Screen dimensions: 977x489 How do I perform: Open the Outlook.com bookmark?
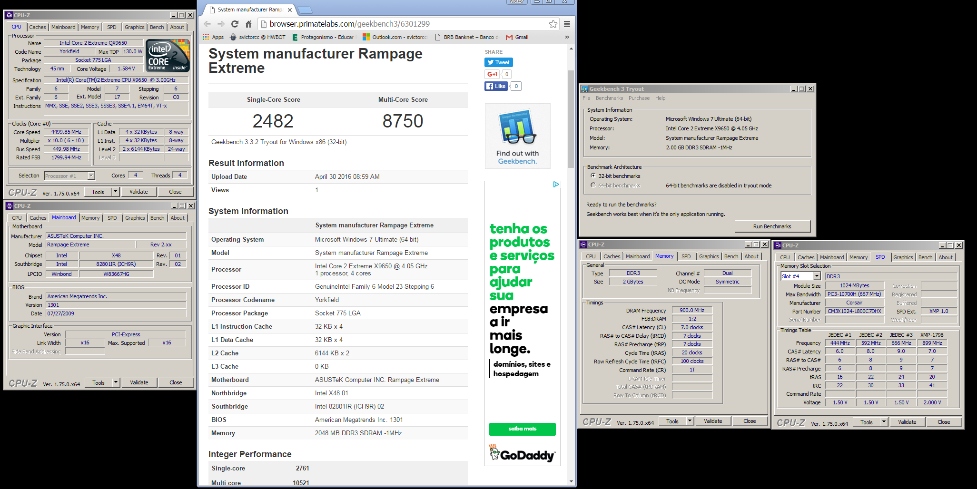pos(395,37)
